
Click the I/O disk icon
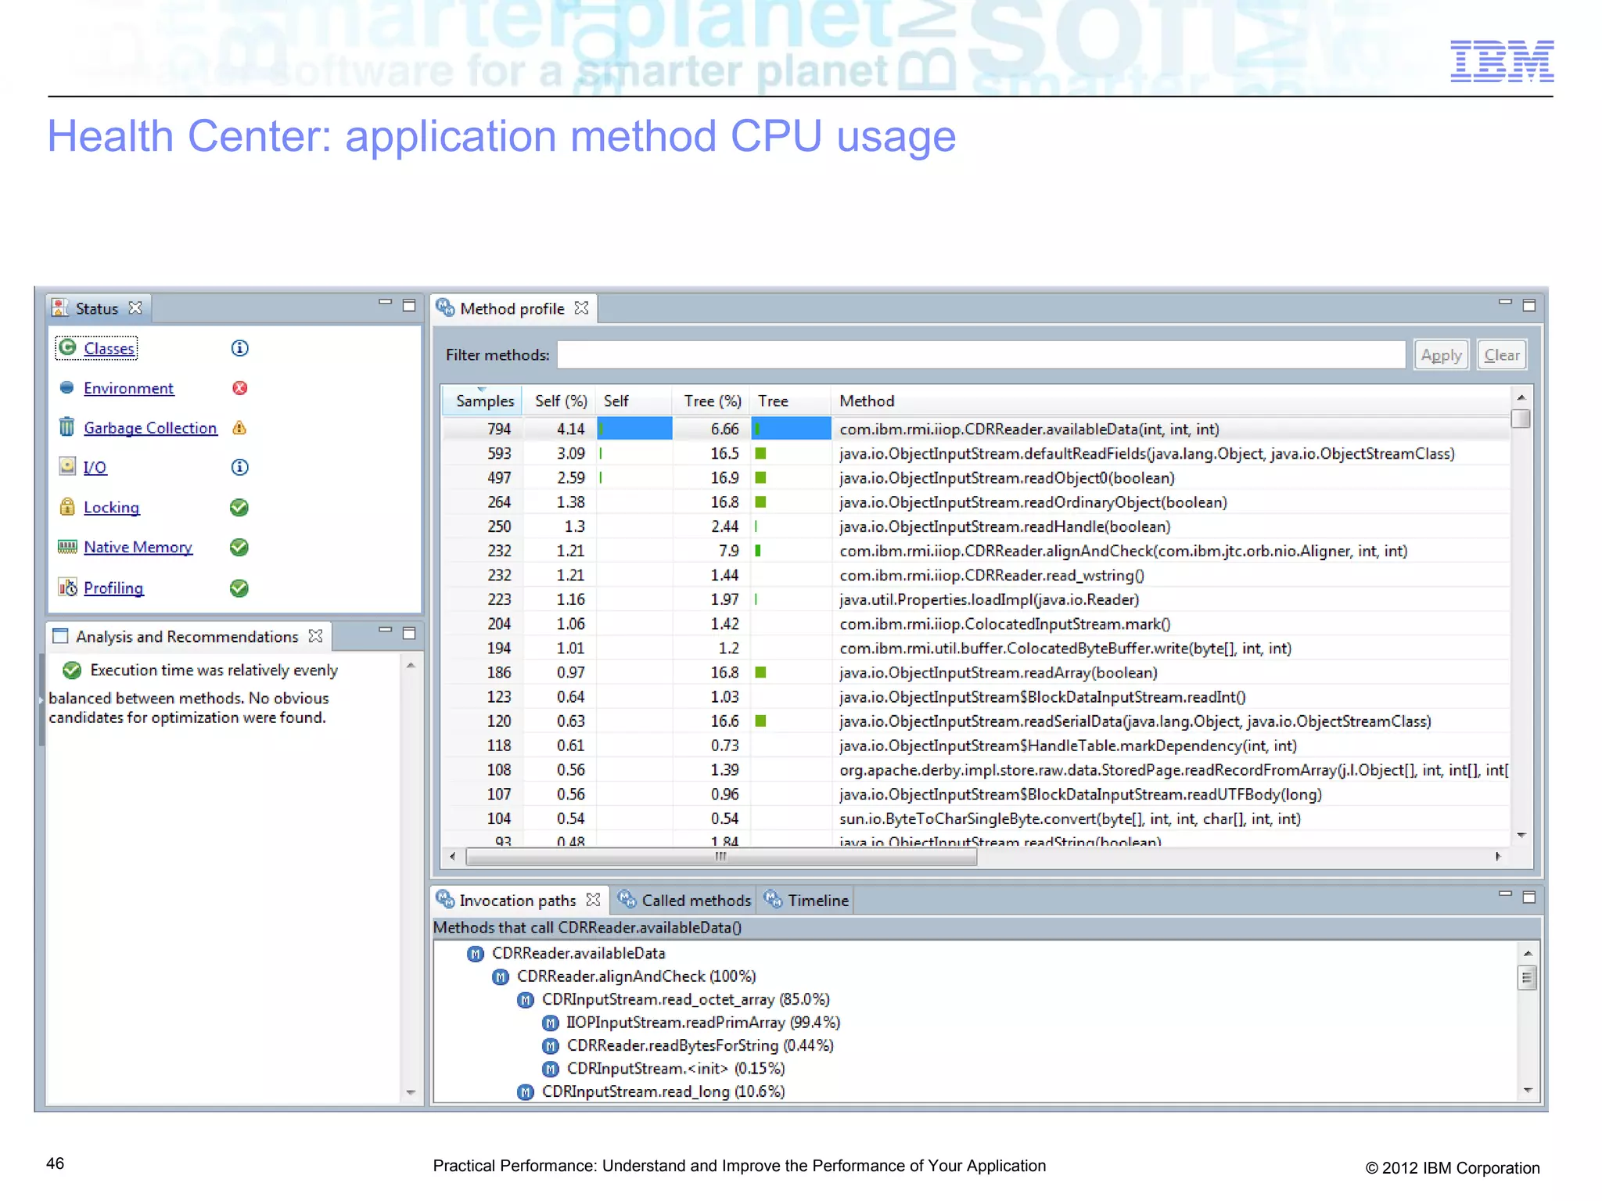(67, 466)
